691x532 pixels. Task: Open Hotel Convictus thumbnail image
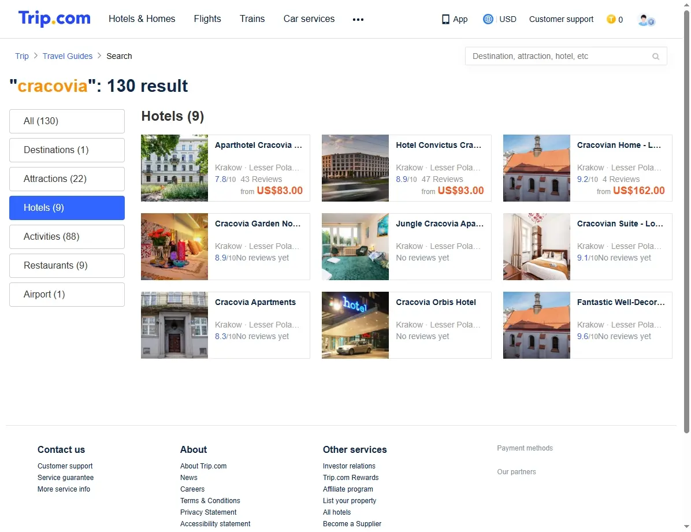point(355,168)
